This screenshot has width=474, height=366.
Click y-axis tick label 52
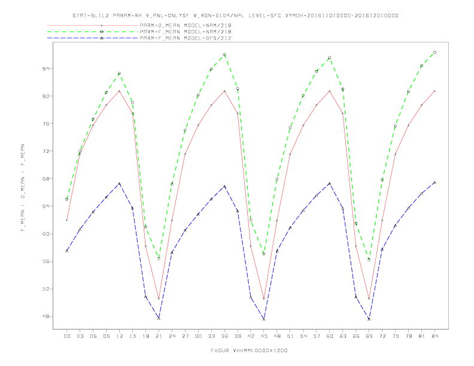point(46,289)
